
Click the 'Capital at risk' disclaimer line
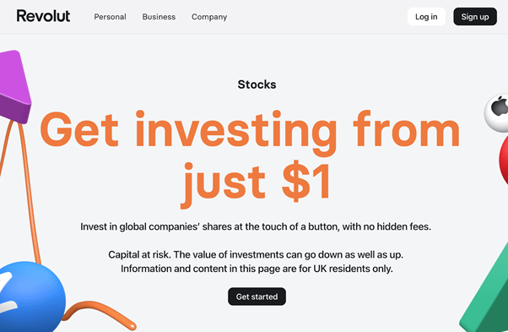click(256, 254)
